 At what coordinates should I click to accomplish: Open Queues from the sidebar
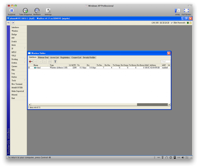14,66
